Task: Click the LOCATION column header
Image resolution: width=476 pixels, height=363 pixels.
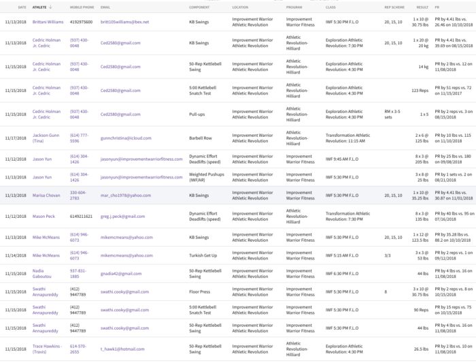Action: [240, 7]
